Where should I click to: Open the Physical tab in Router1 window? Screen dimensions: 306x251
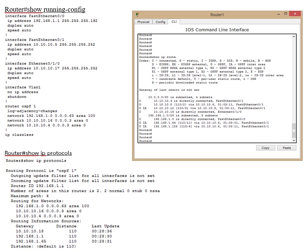[143, 22]
